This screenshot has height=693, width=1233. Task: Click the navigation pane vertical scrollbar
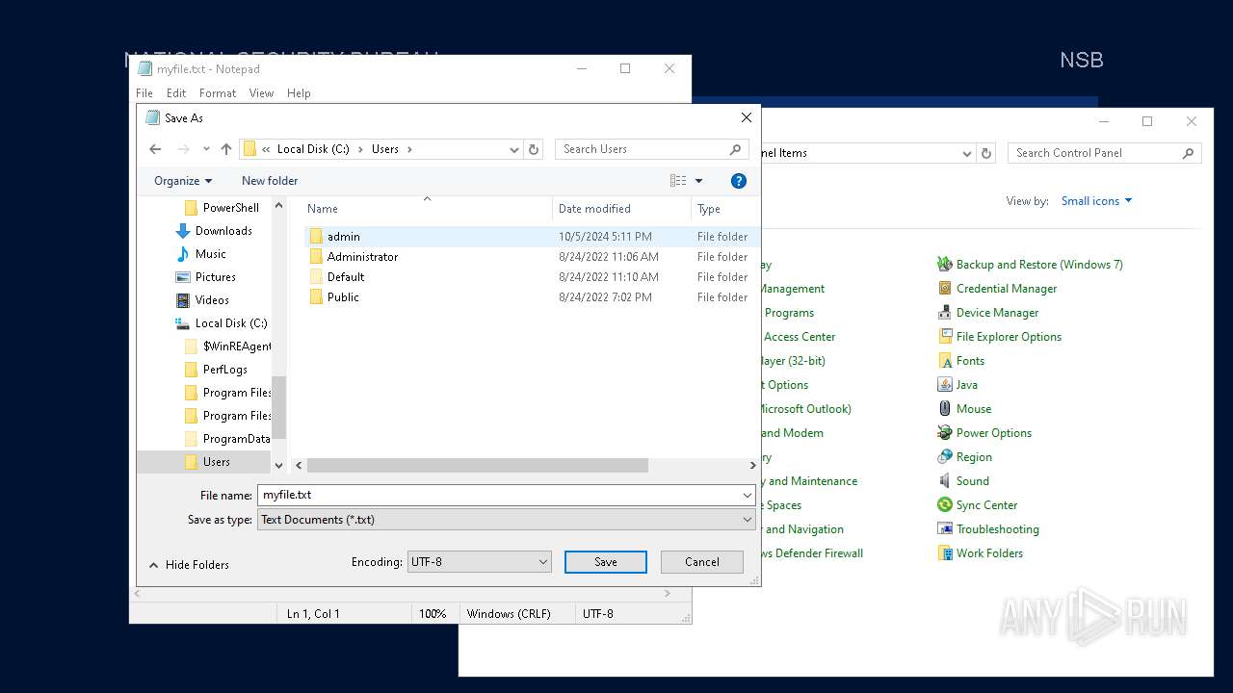[279, 407]
